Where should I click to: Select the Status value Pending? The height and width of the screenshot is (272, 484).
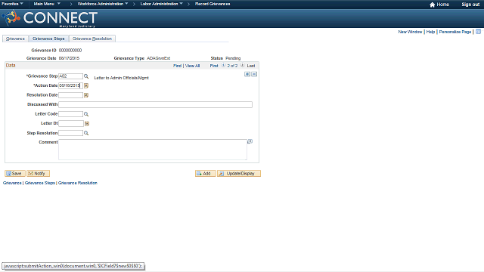[233, 58]
